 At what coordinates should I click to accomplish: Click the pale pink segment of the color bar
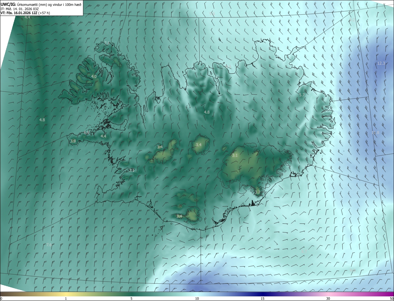point(328,294)
